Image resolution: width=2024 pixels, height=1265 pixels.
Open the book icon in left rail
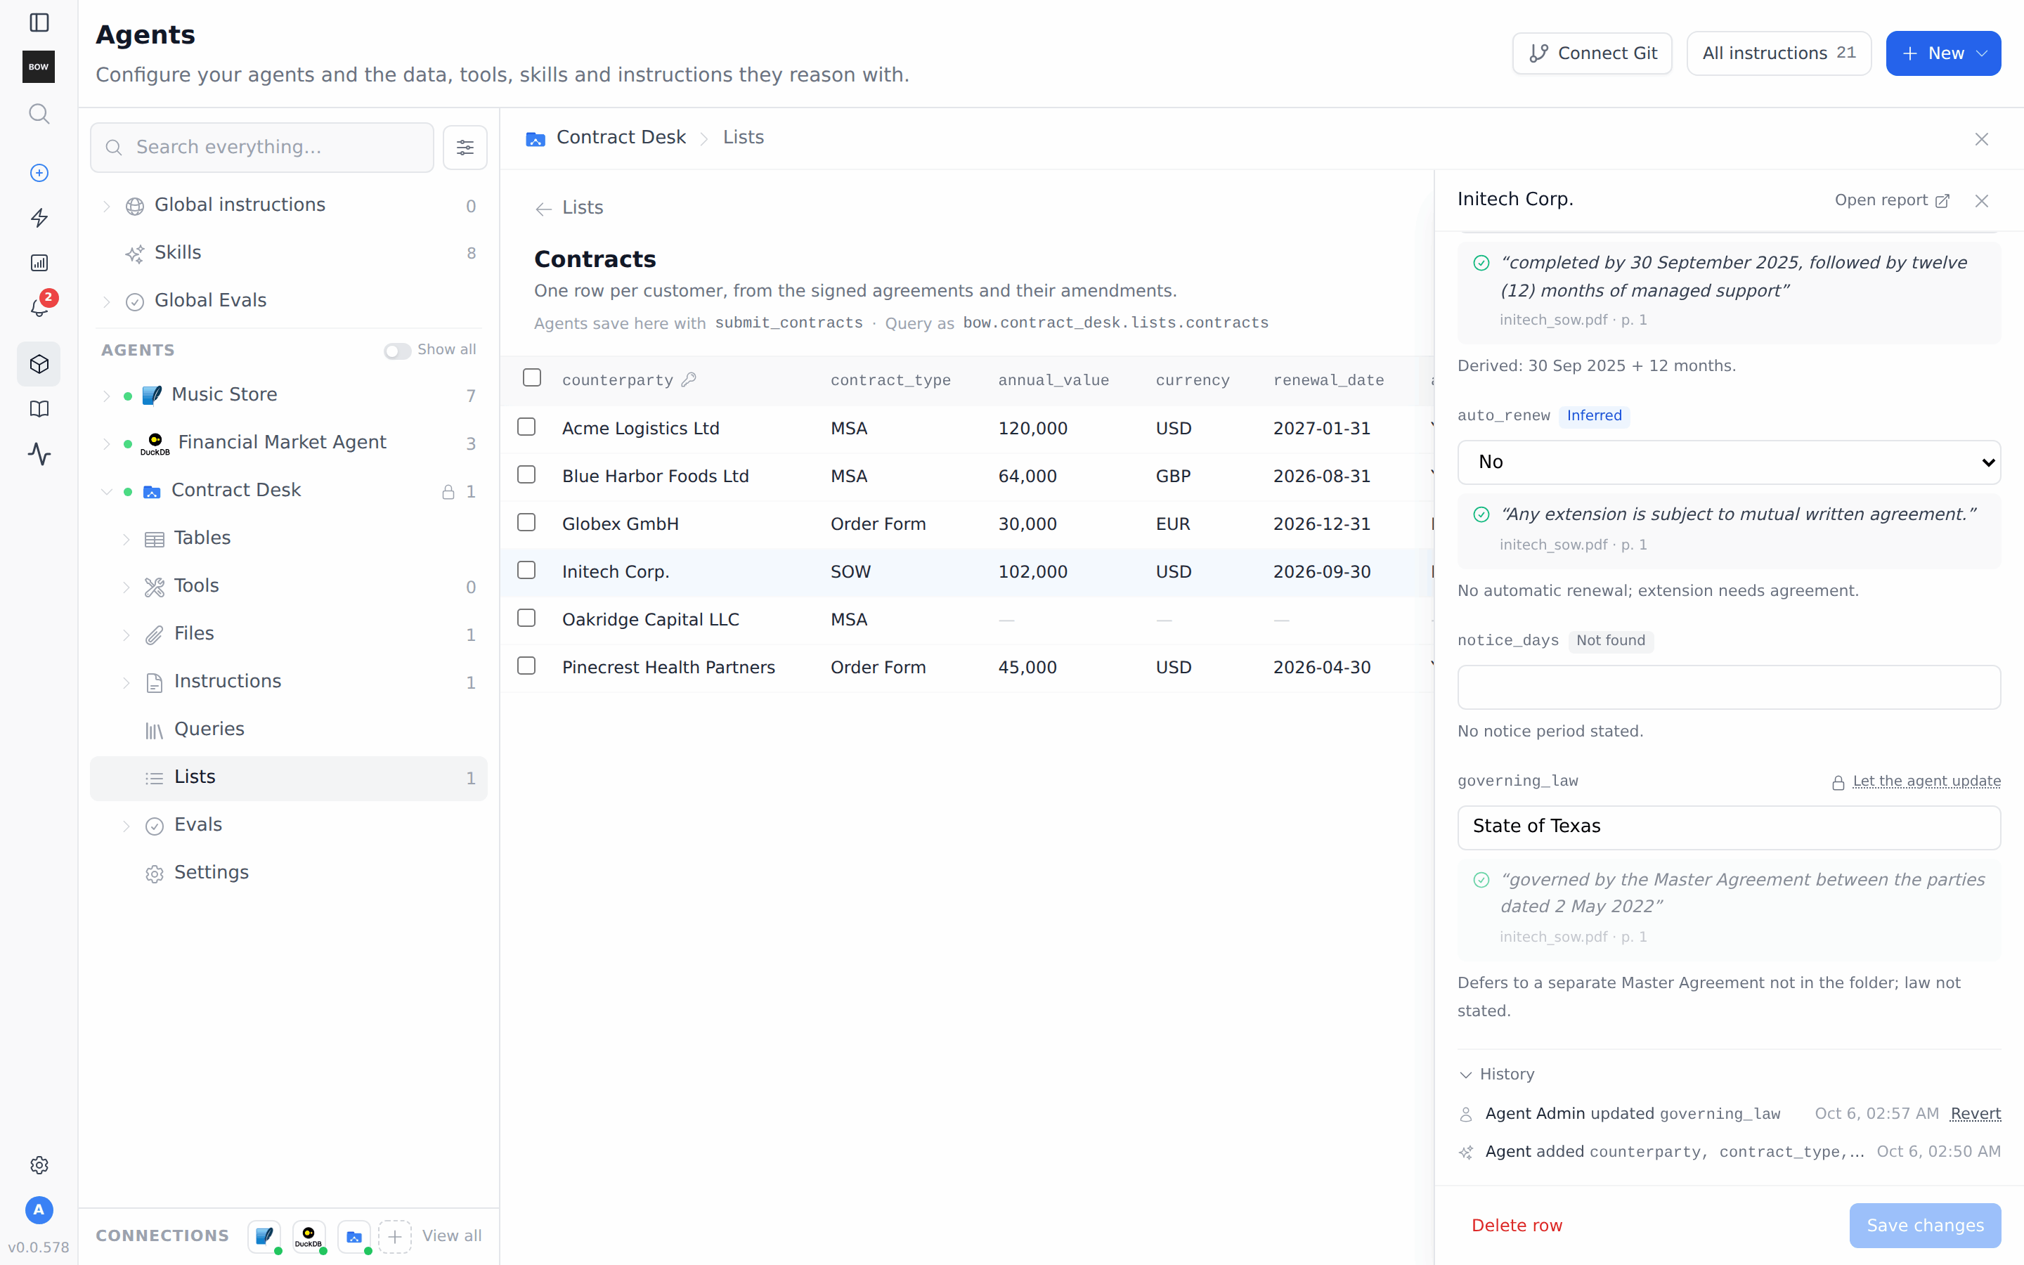point(39,409)
